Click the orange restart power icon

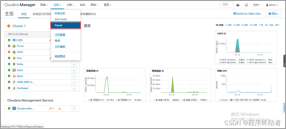click(x=60, y=109)
